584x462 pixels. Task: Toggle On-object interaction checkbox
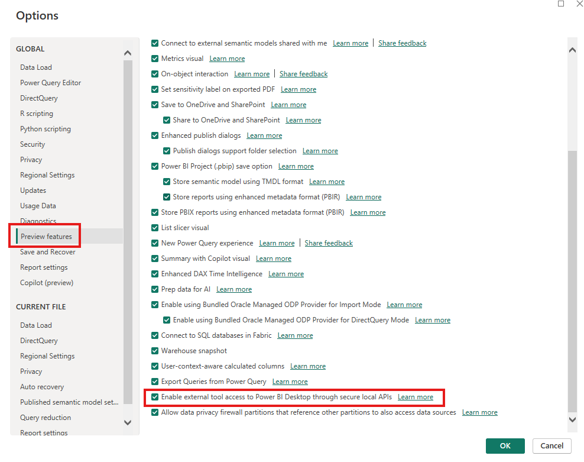(x=155, y=74)
